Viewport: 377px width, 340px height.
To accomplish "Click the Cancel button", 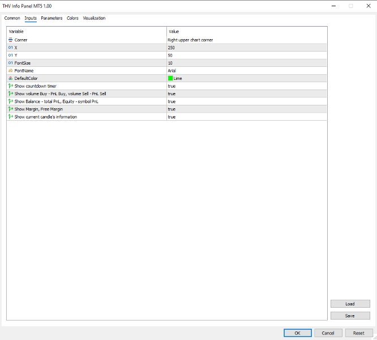I will pos(328,333).
